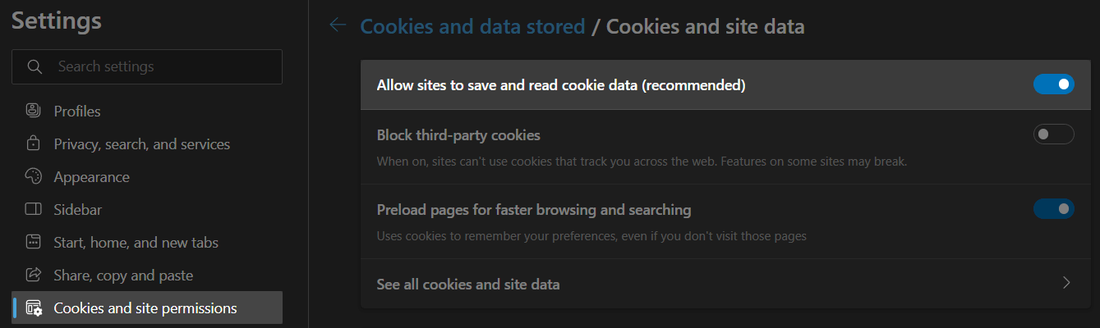Go to Share, copy and paste settings
1100x328 pixels.
[122, 276]
